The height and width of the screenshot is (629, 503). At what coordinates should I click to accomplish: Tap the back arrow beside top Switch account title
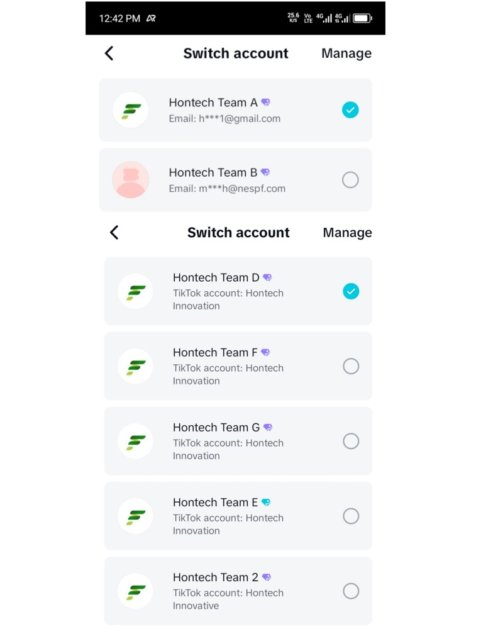point(109,53)
